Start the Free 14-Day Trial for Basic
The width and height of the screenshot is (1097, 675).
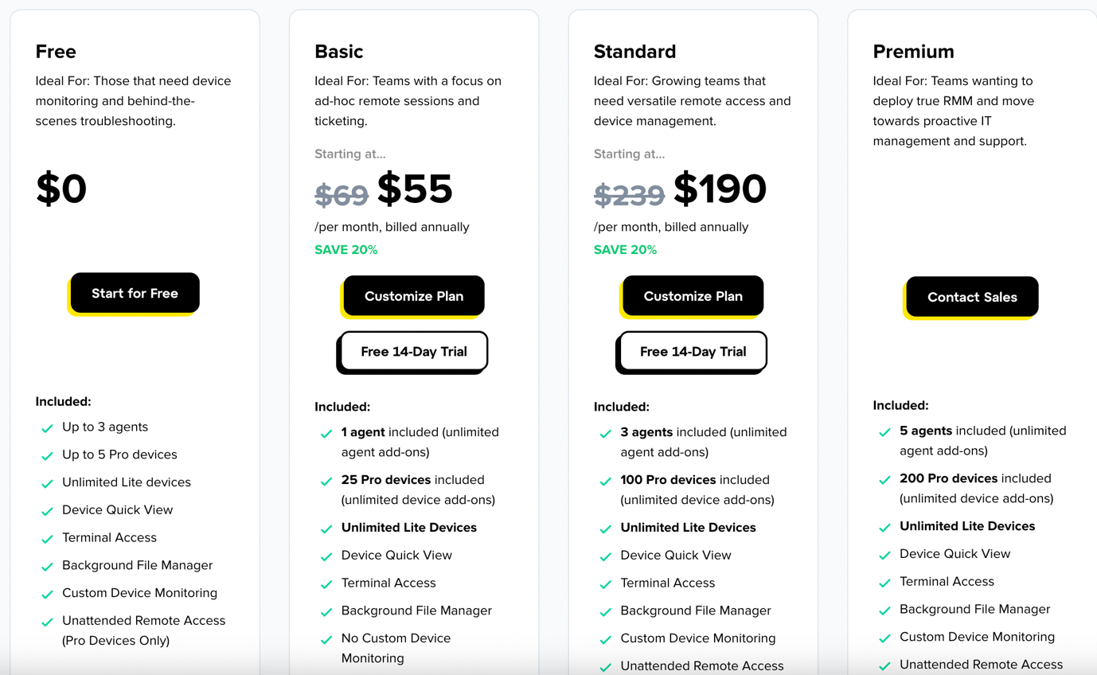tap(412, 351)
